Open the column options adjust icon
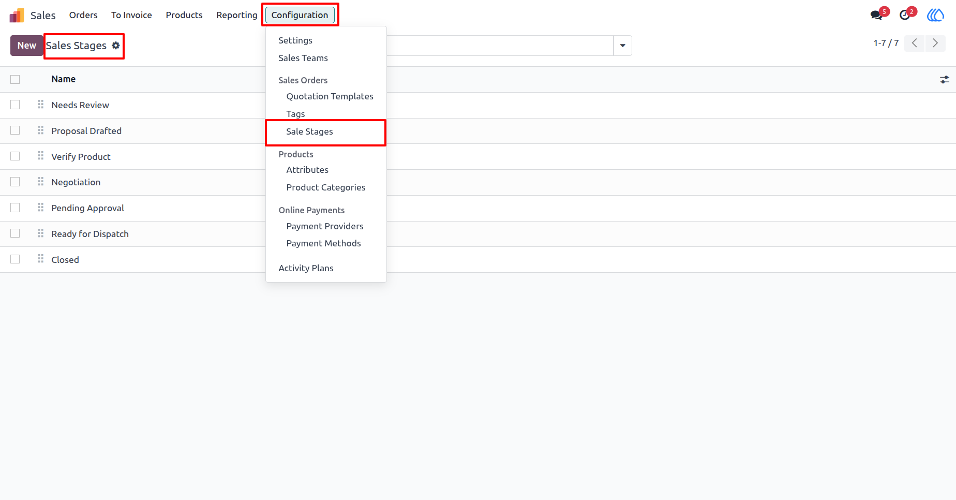The width and height of the screenshot is (956, 500). pyautogui.click(x=945, y=80)
